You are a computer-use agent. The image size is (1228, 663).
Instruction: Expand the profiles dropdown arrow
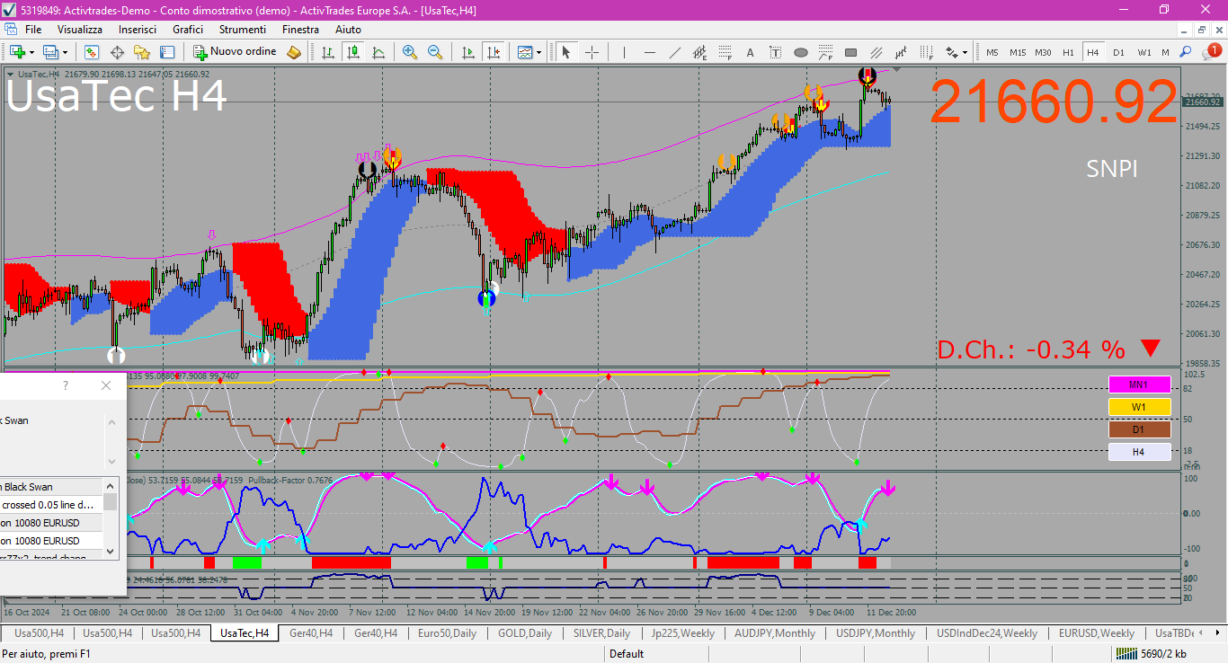point(65,52)
